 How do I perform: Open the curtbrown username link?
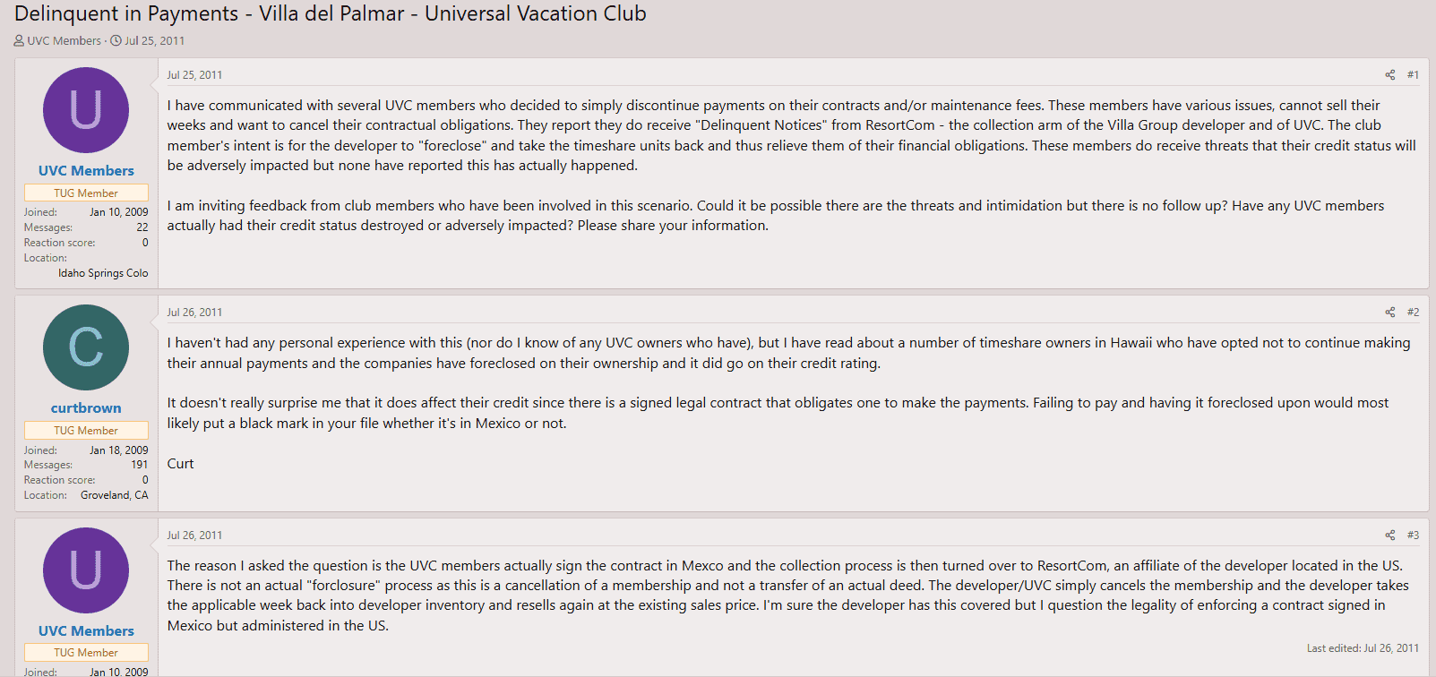[x=86, y=407]
